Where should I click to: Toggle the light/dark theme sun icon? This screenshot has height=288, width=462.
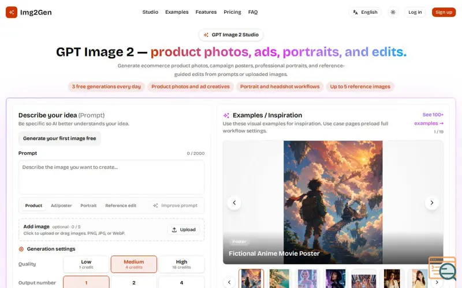pos(393,12)
